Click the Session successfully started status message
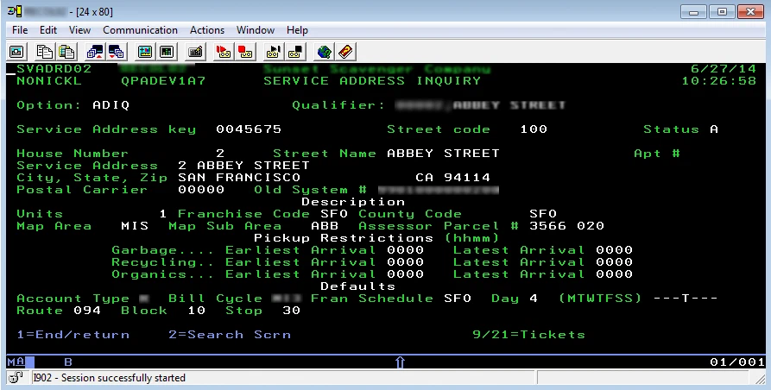 (110, 378)
